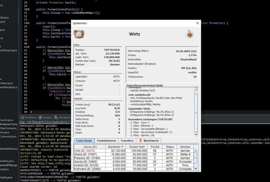Click the skills panel scroll-down arrow
Screen dimensions: 270x182
point(196,135)
